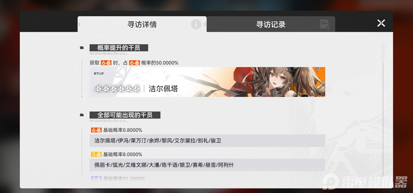The height and width of the screenshot is (193, 413).
Task: Click the six-star rarity icons on banner
Action: (117, 89)
